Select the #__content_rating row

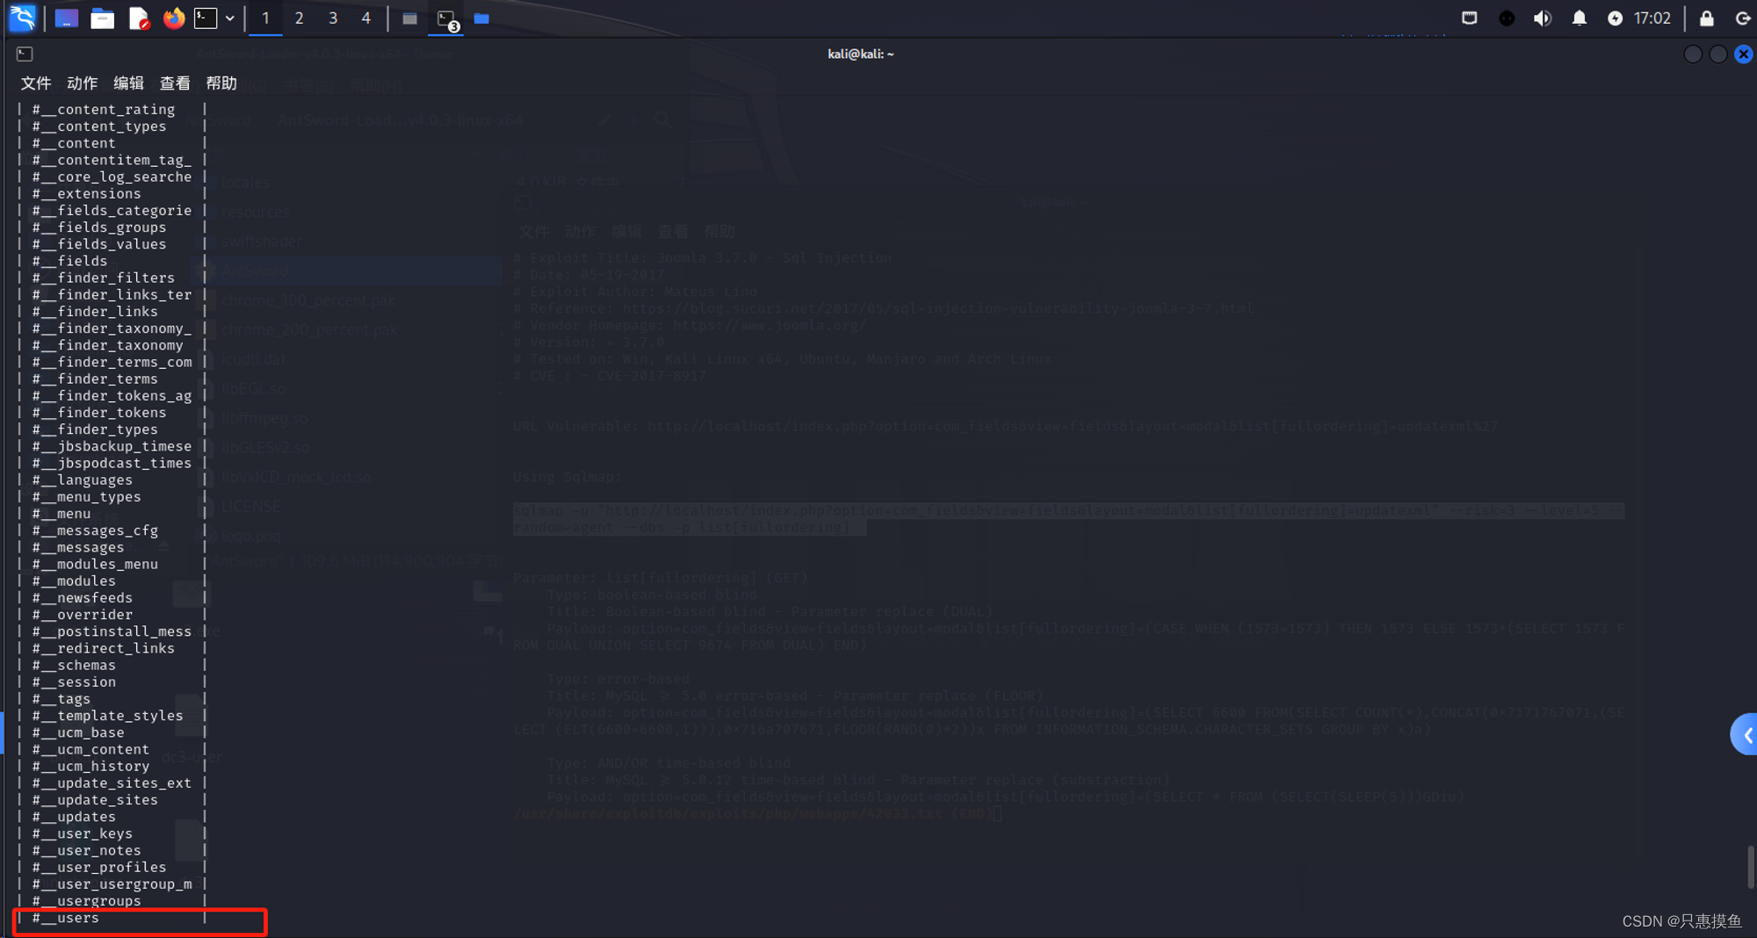coord(112,109)
